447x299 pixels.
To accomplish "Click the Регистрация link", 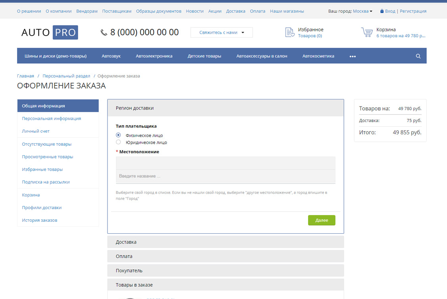I will [x=413, y=11].
